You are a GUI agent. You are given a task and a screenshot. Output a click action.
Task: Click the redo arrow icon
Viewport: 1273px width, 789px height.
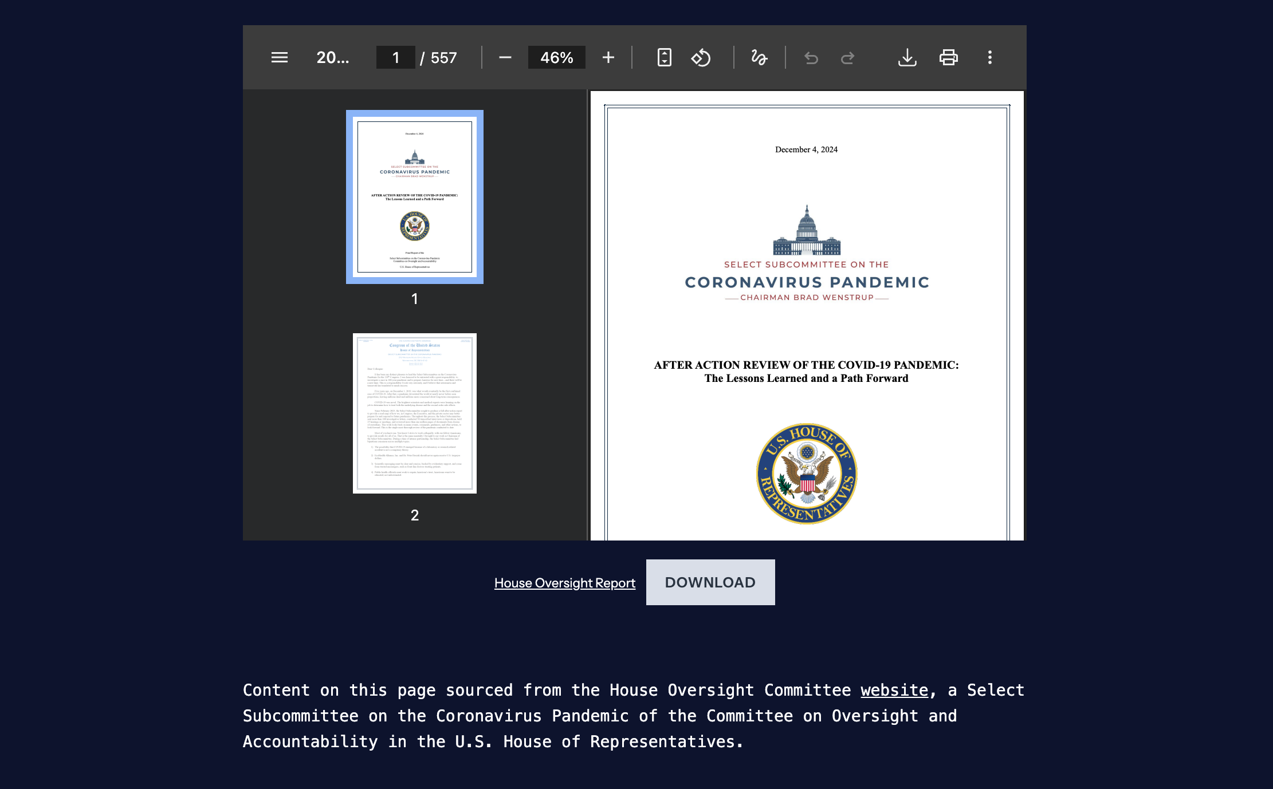847,57
